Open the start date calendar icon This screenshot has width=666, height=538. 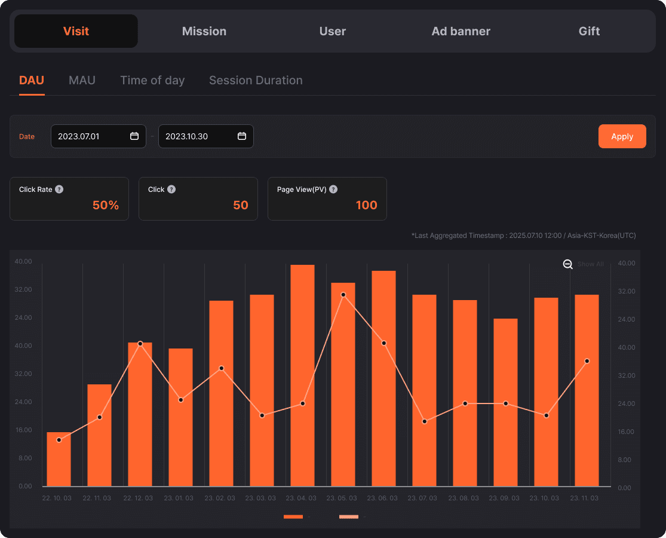pyautogui.click(x=134, y=136)
